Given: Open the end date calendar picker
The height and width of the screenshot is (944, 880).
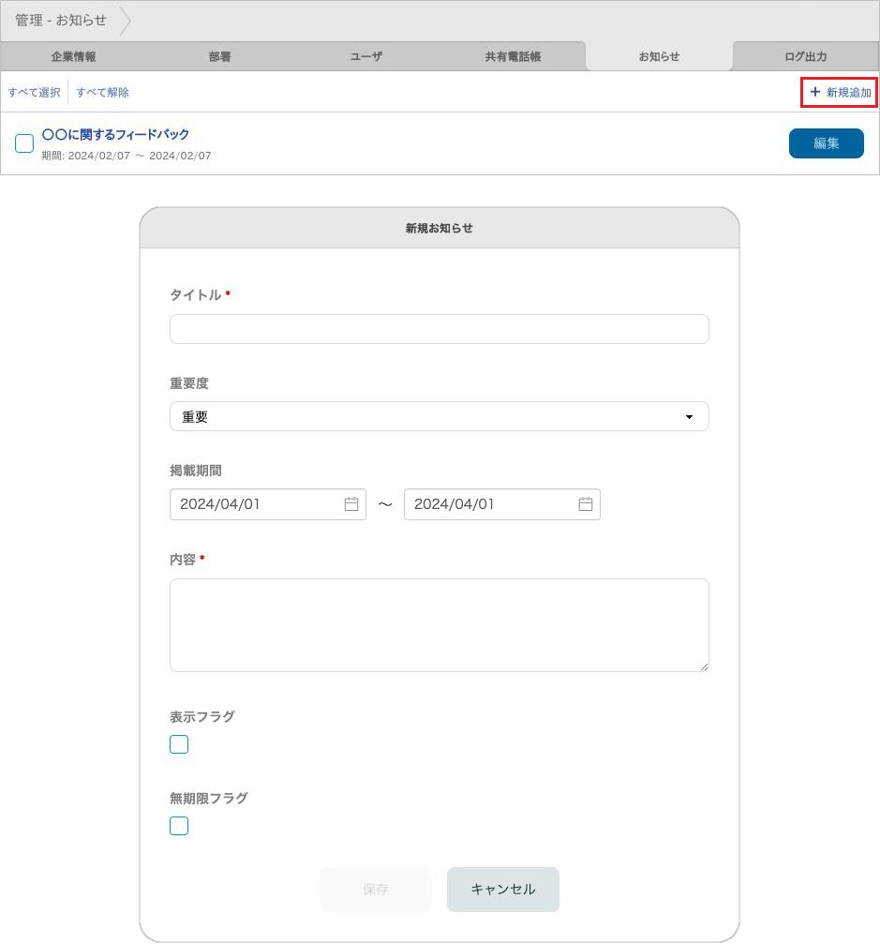Looking at the screenshot, I should [586, 504].
